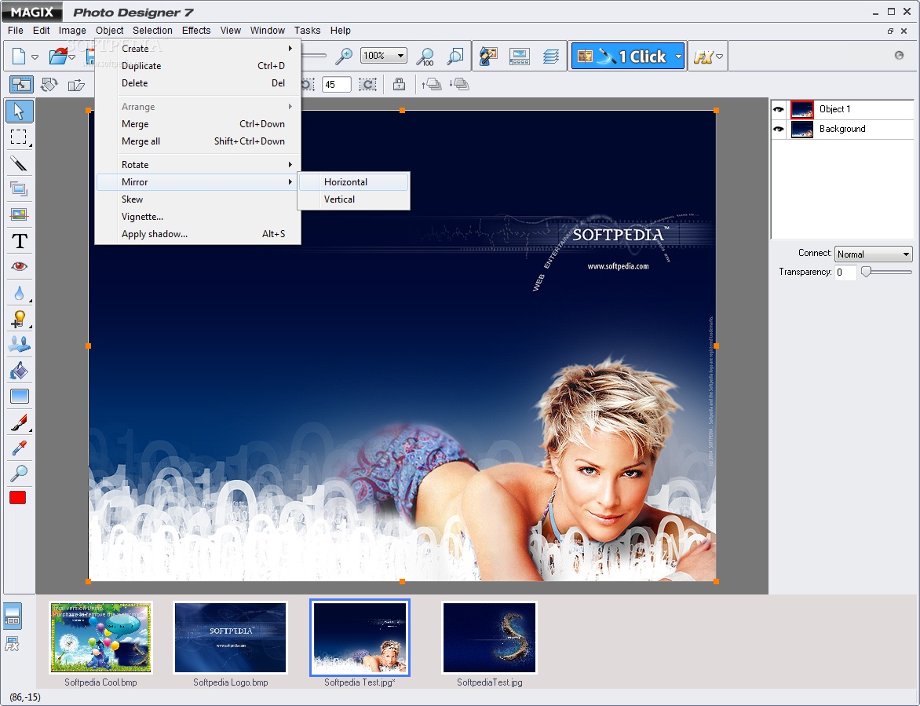Click the zoom to fit icon
This screenshot has width=920, height=706.
tap(455, 57)
